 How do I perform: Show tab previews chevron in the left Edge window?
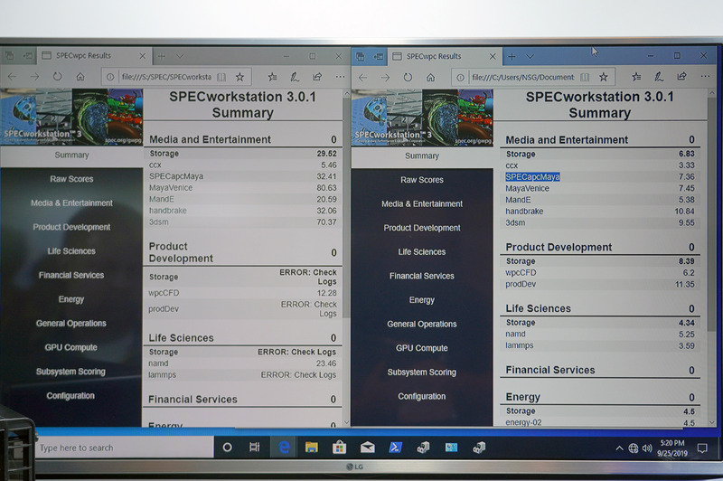180,56
